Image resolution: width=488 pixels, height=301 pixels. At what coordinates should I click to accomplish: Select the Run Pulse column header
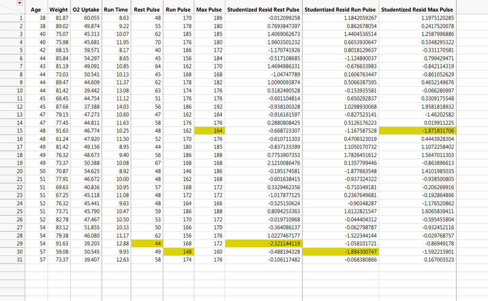[x=178, y=10]
